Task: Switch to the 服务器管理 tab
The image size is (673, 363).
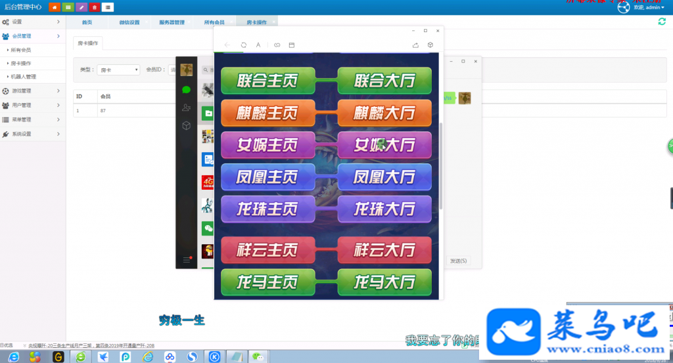Action: [172, 22]
